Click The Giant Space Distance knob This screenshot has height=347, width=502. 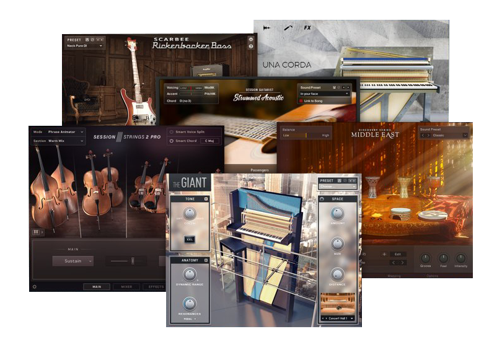(x=337, y=274)
